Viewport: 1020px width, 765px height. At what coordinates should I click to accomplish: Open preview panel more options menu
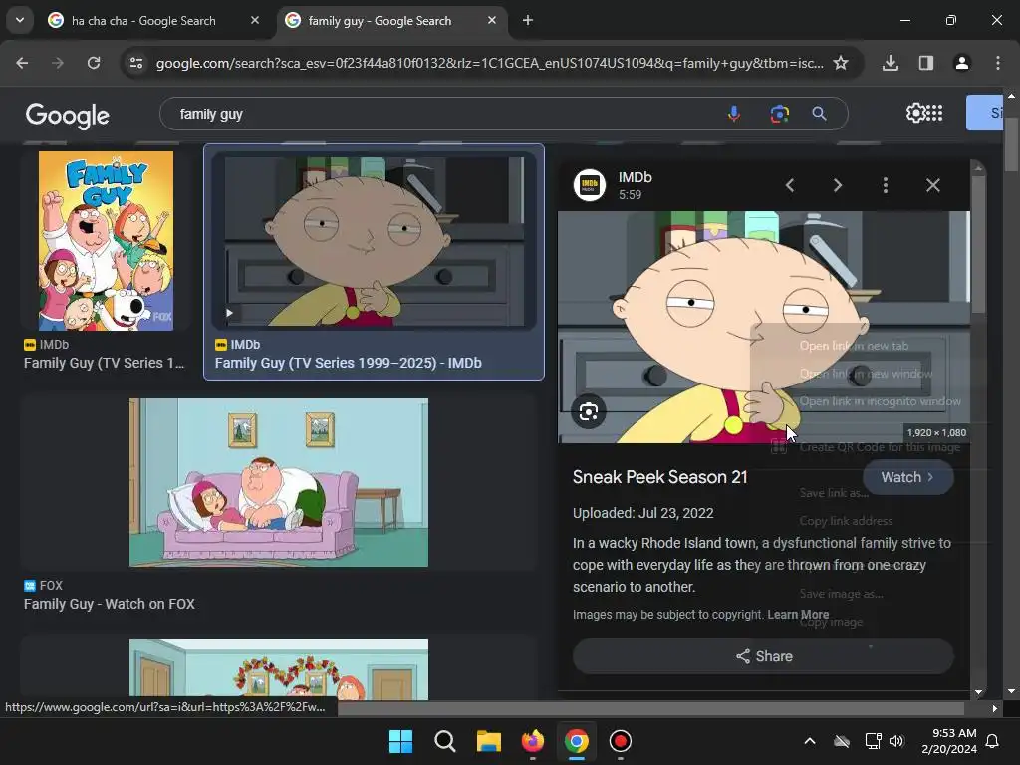pyautogui.click(x=886, y=185)
